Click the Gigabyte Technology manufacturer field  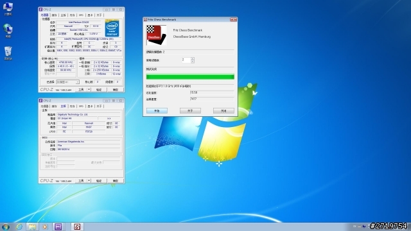(89, 114)
